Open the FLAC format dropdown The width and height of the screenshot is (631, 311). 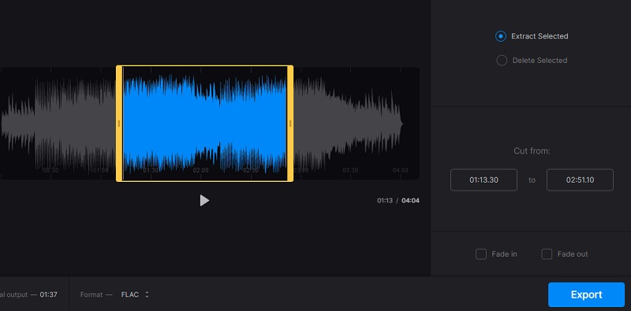pos(135,294)
